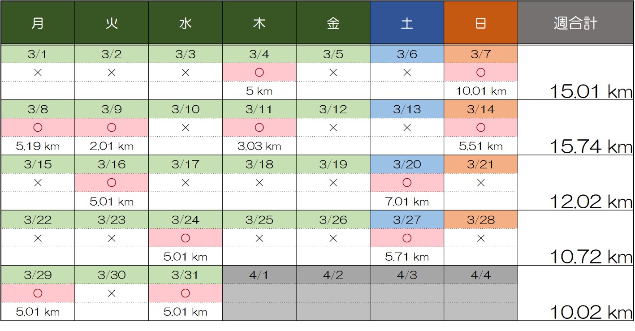Select the 3/4 circle mark cell
This screenshot has width=635, height=331.
click(259, 72)
